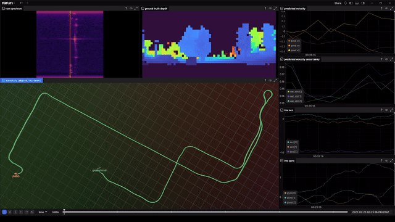The image size is (395, 222).
Task: Go back with the left arrow
Action: (21, 3)
